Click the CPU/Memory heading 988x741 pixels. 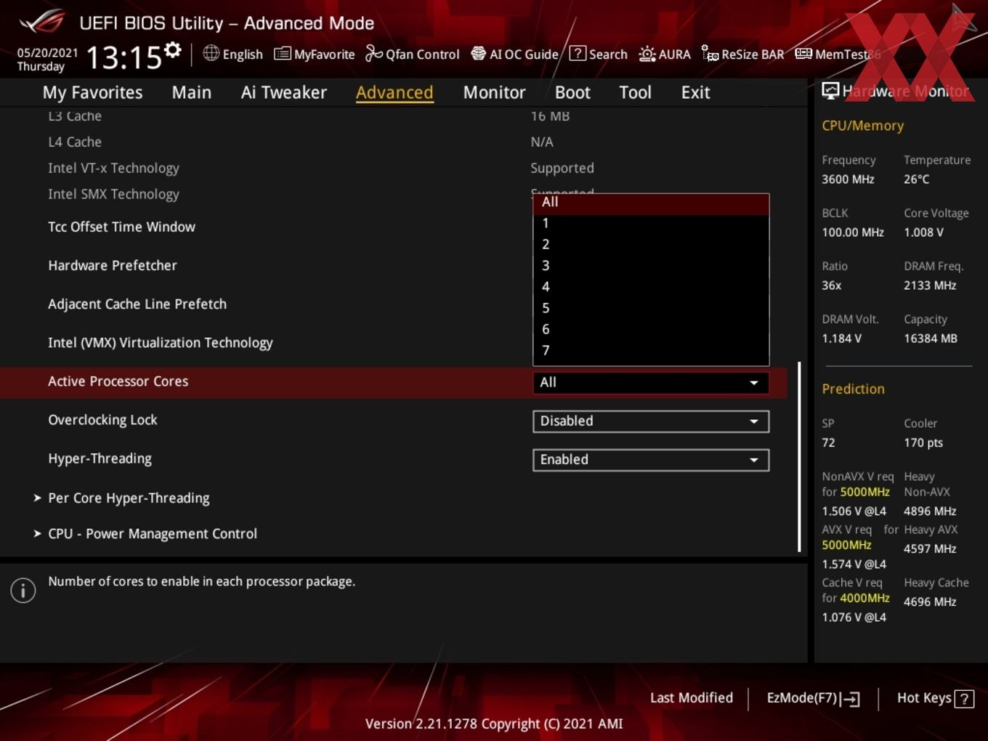pos(863,126)
